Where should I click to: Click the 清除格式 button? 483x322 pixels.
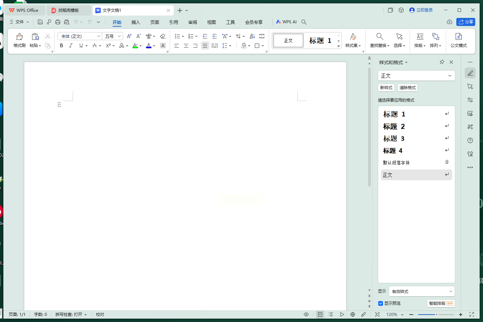tap(407, 88)
